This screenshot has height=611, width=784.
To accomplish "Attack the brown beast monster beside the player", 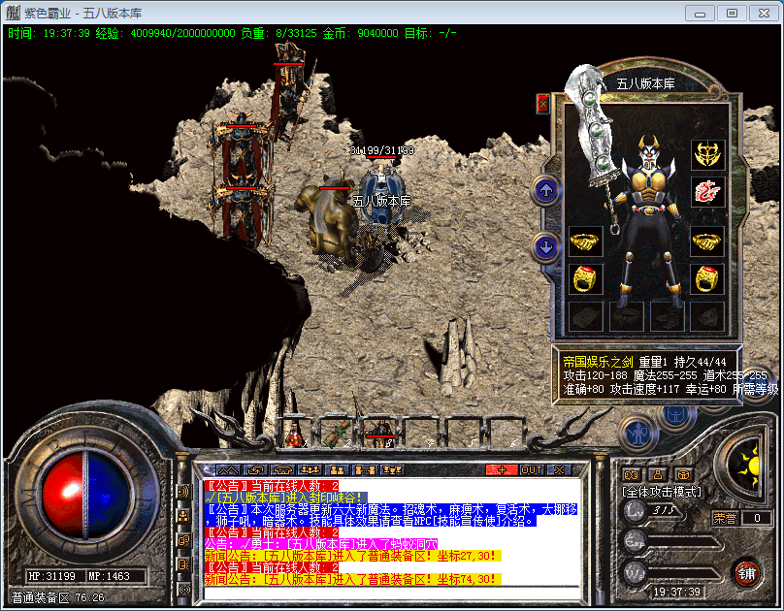I will click(x=328, y=220).
